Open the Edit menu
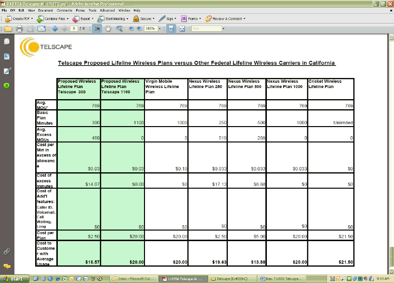The width and height of the screenshot is (394, 283). (x=21, y=11)
